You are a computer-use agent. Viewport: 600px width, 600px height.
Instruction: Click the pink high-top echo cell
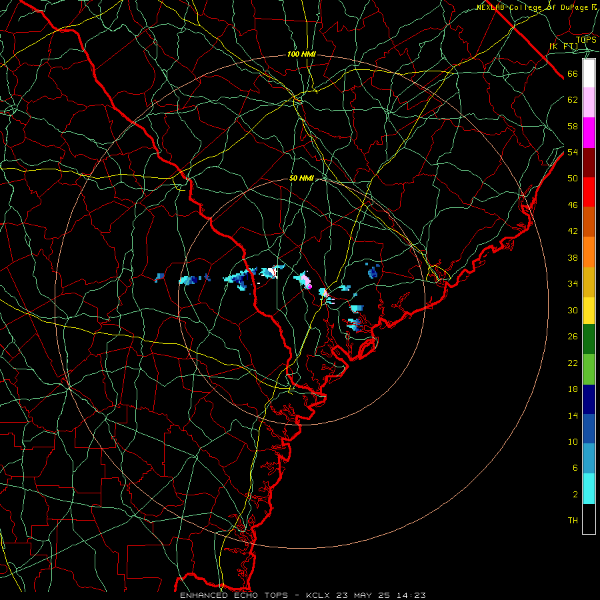coord(304,280)
